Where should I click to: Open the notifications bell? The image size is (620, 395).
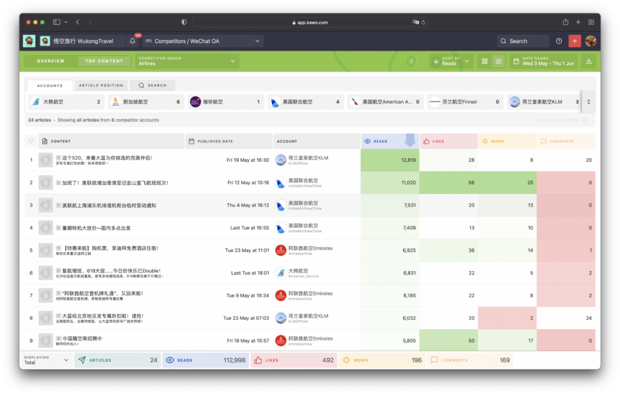(x=133, y=41)
